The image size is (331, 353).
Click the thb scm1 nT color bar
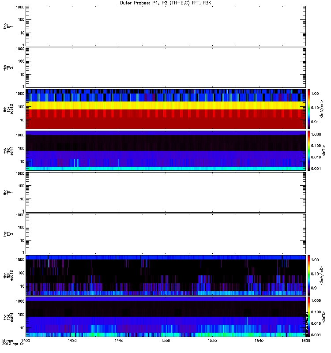click(x=309, y=150)
